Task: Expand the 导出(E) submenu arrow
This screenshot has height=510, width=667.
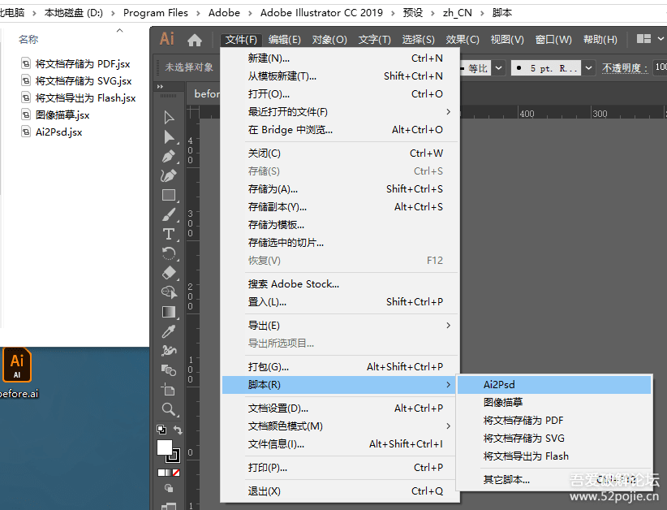Action: pyautogui.click(x=449, y=325)
